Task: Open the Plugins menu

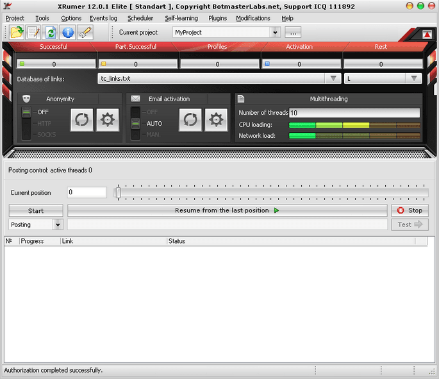Action: [x=217, y=18]
